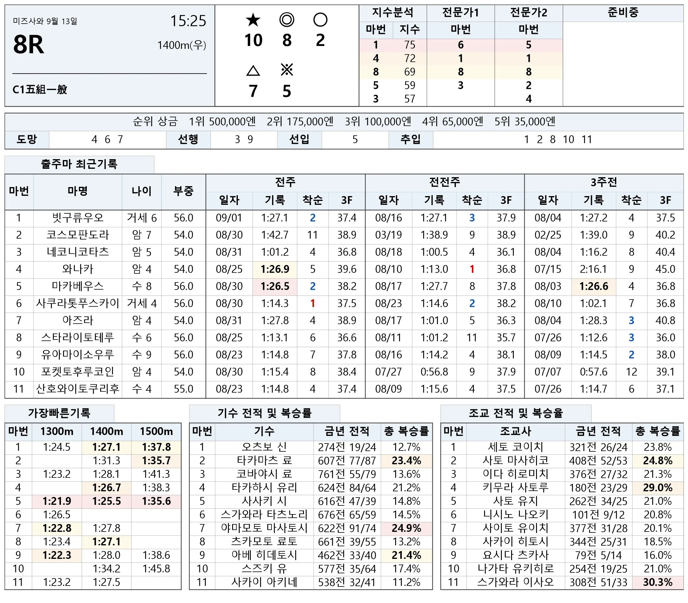Select the 전문가2 column header
688x603 pixels.
point(529,13)
